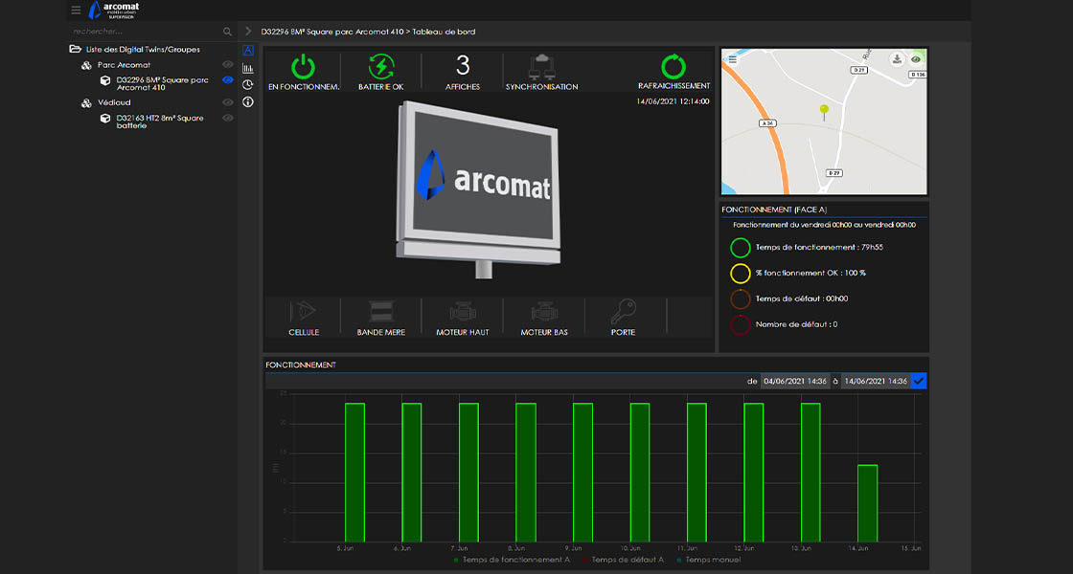Toggle visibility eye for Védiaud group
1073x574 pixels.
[228, 102]
